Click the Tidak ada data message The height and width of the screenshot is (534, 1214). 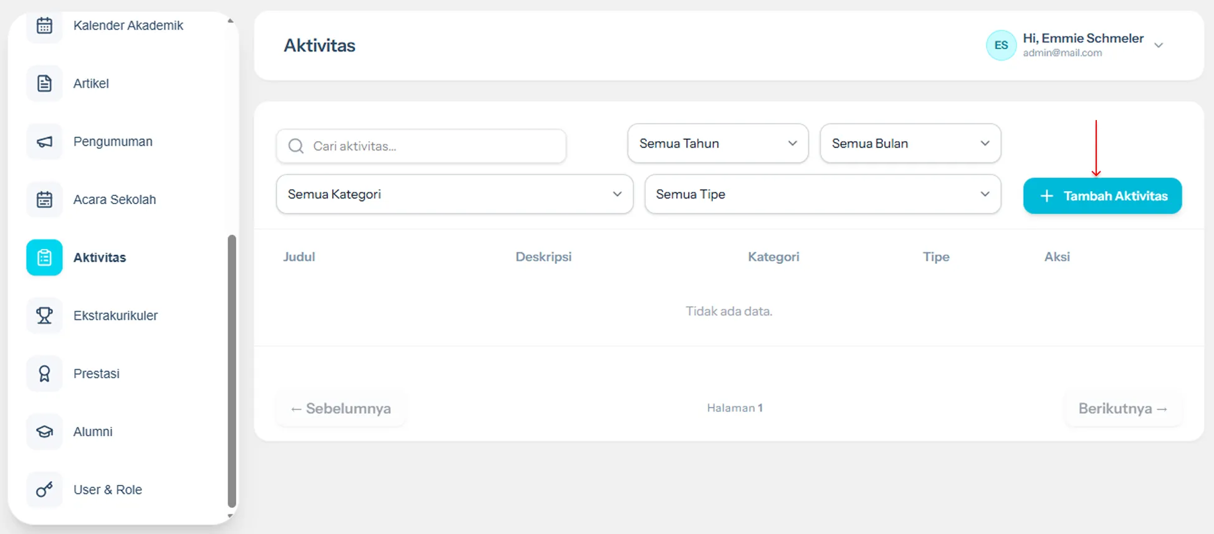(x=729, y=311)
